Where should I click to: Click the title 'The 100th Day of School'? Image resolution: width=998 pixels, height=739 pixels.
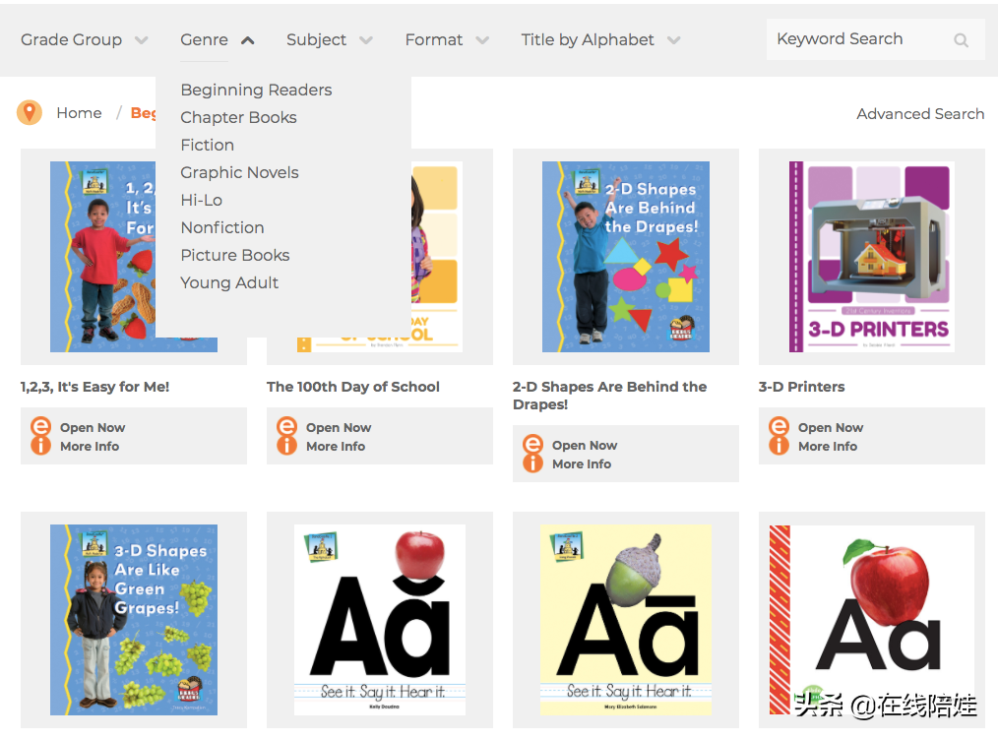coord(353,387)
